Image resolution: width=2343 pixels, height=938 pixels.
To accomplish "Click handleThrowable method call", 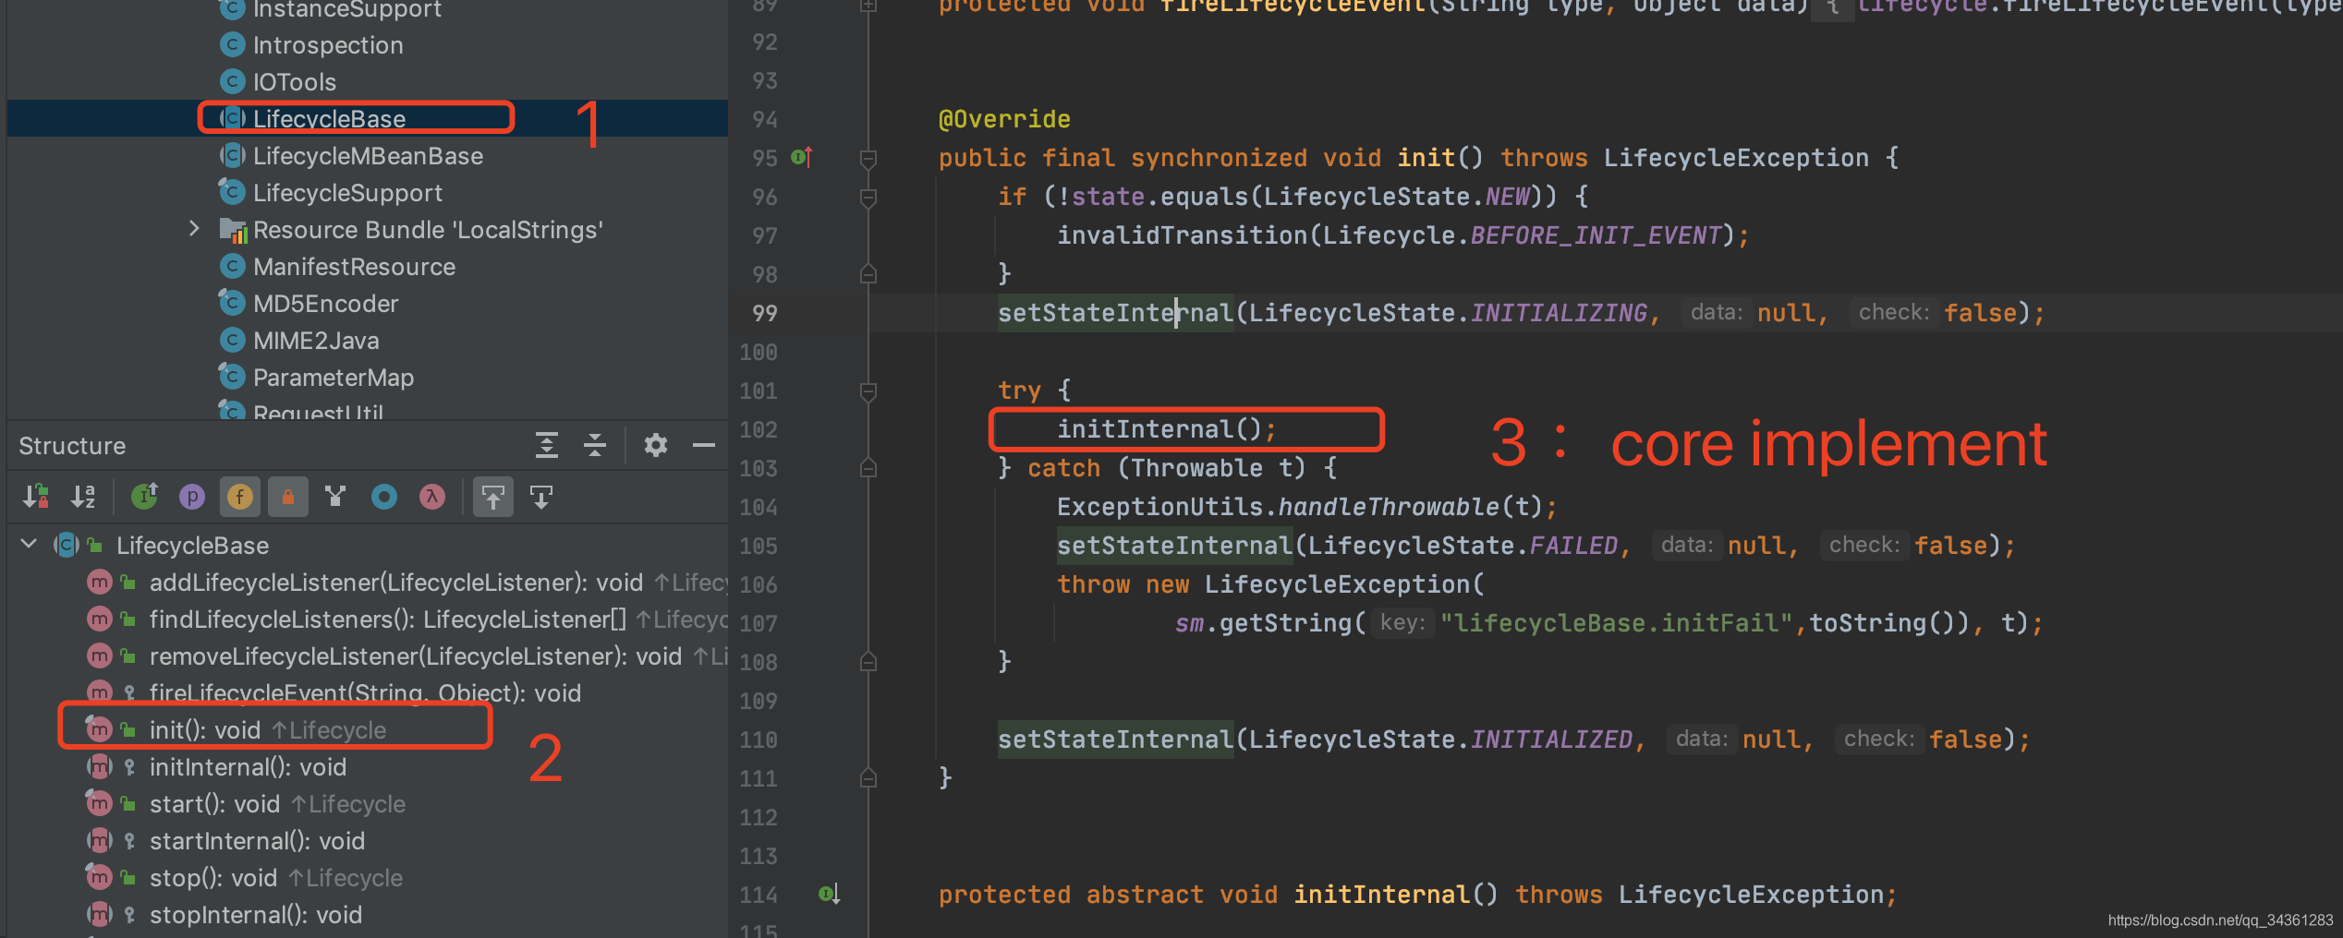I will (1389, 507).
